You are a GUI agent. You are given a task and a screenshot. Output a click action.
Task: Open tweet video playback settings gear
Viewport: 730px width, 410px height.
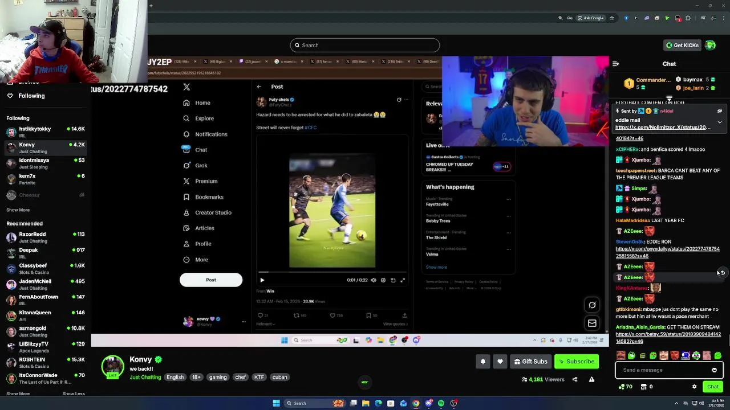coord(383,280)
